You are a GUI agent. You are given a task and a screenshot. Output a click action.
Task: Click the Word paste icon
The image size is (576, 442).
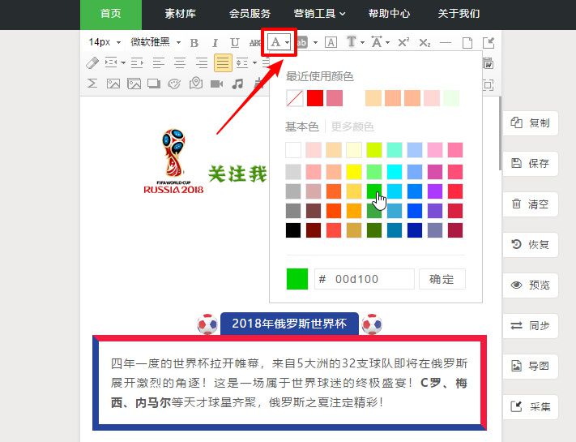488,63
